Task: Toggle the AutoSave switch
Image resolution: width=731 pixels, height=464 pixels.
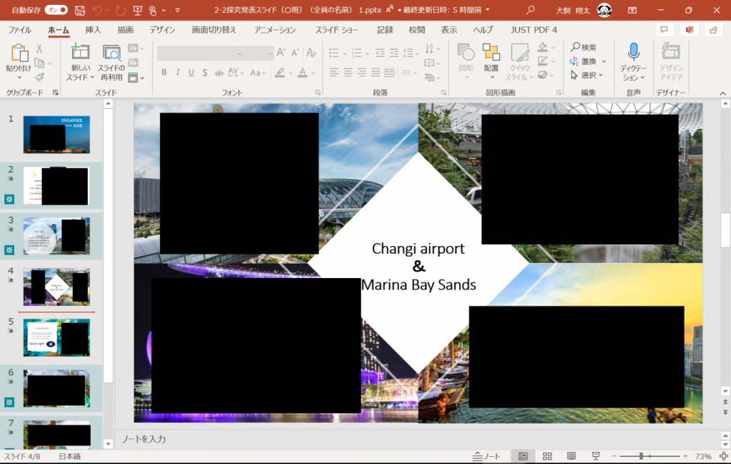Action: coord(56,11)
